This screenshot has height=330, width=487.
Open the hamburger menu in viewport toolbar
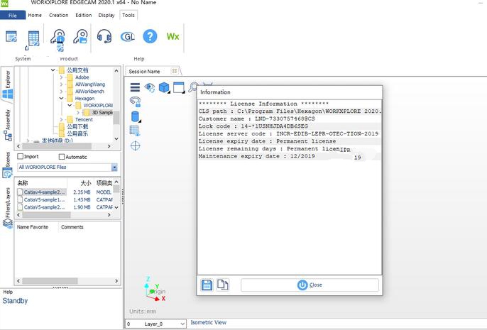pos(135,87)
